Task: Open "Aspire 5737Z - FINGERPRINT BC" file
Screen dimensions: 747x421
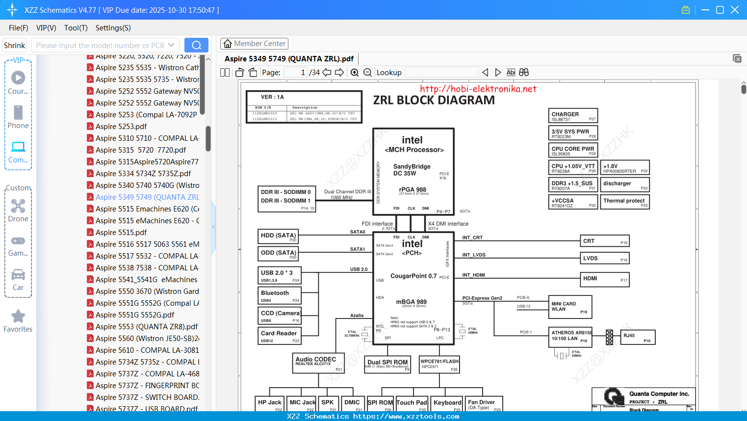Action: (143, 386)
